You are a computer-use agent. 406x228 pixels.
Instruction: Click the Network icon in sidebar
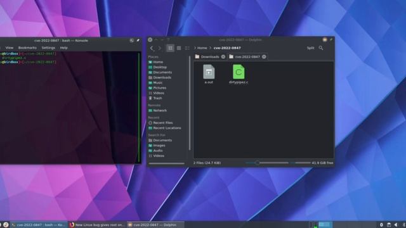pyautogui.click(x=150, y=110)
